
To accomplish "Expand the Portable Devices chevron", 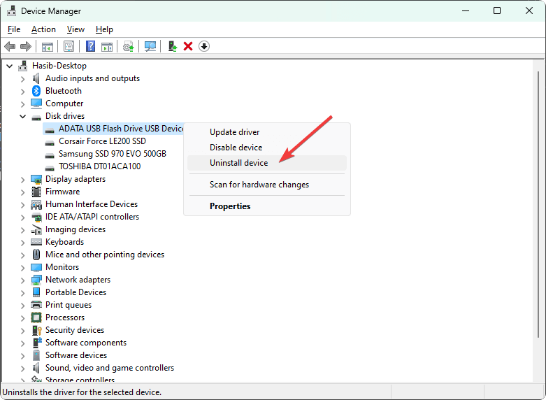I will (x=22, y=293).
